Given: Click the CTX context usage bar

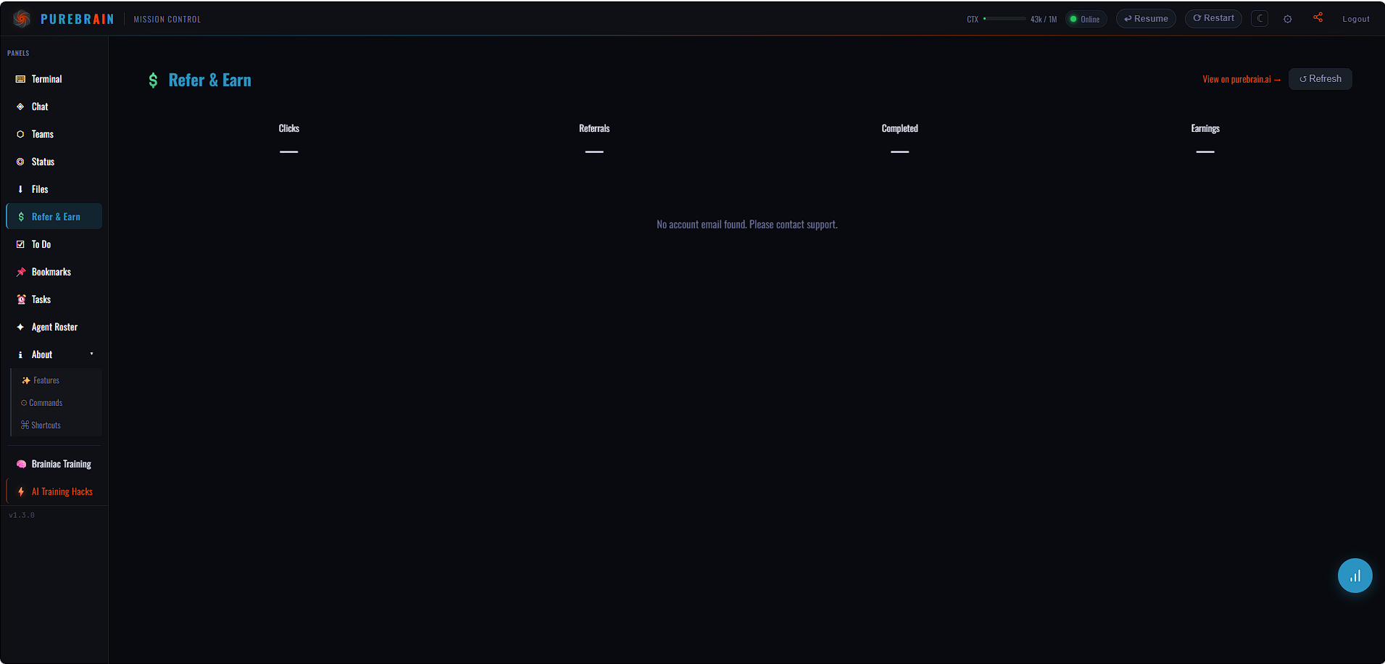Looking at the screenshot, I should (1004, 19).
